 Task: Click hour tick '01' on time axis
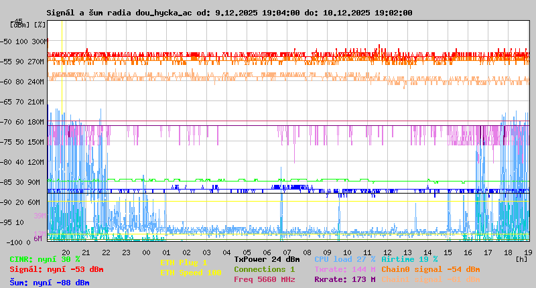(x=166, y=253)
